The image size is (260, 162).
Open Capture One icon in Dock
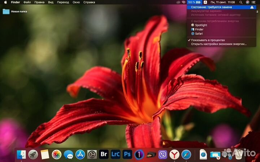point(139,154)
